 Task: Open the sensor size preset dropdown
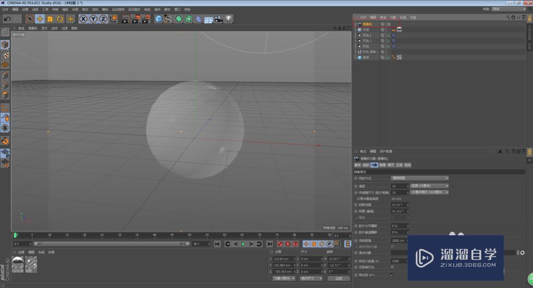click(430, 192)
